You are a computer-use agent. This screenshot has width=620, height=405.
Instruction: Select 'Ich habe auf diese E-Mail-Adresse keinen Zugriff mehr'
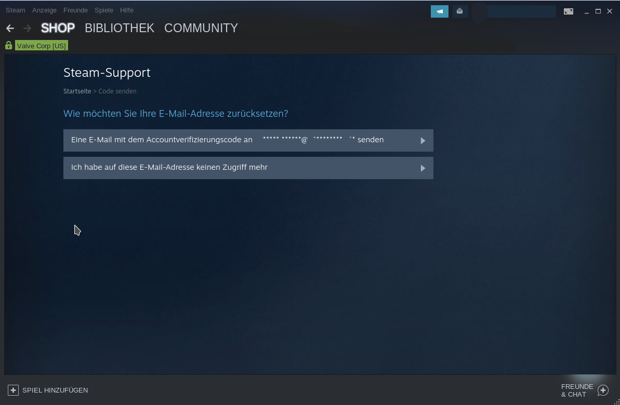coord(248,168)
